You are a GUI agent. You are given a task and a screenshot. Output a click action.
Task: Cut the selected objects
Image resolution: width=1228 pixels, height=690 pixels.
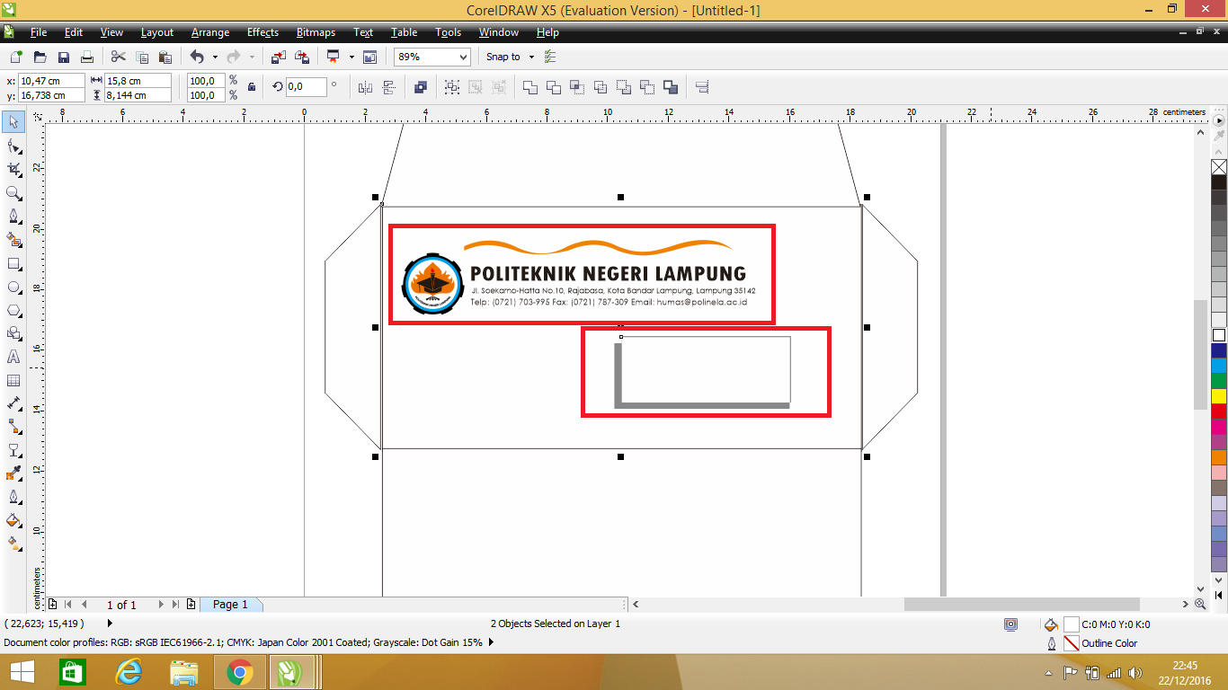(x=118, y=57)
